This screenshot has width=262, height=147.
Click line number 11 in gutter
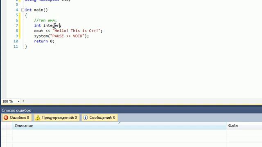click(16, 46)
